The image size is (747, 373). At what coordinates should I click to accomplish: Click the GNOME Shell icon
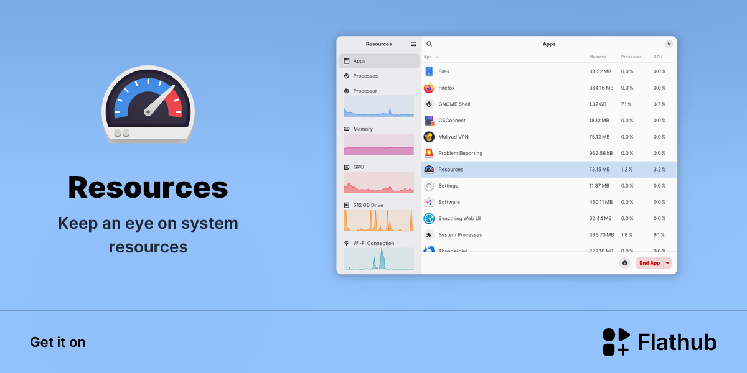[x=429, y=104]
